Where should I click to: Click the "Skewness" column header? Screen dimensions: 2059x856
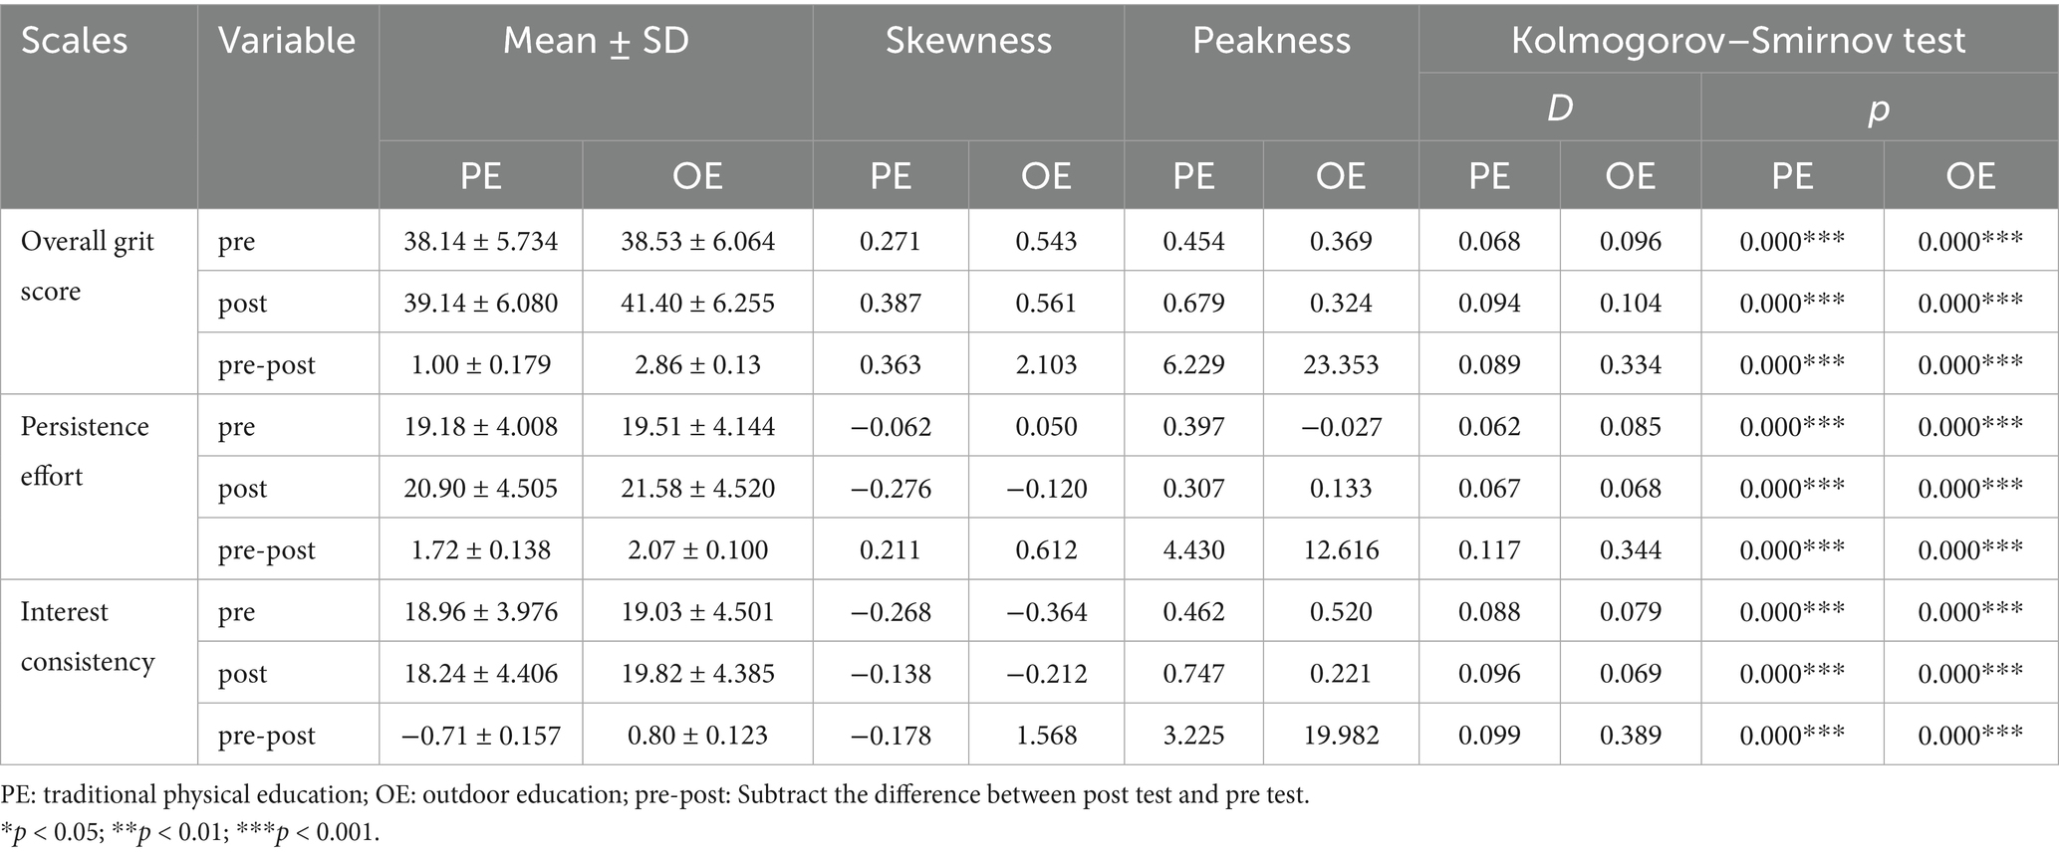pyautogui.click(x=968, y=41)
